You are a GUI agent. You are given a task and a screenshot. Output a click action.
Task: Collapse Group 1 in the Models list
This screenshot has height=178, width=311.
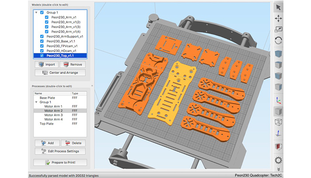coord(36,12)
